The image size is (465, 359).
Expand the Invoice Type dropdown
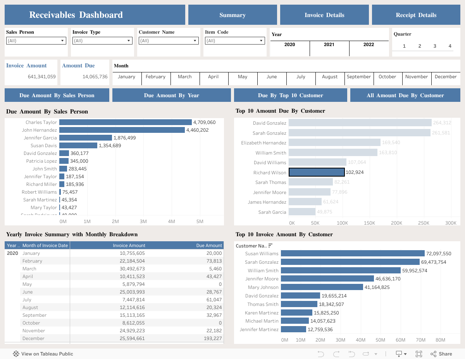tap(102, 41)
